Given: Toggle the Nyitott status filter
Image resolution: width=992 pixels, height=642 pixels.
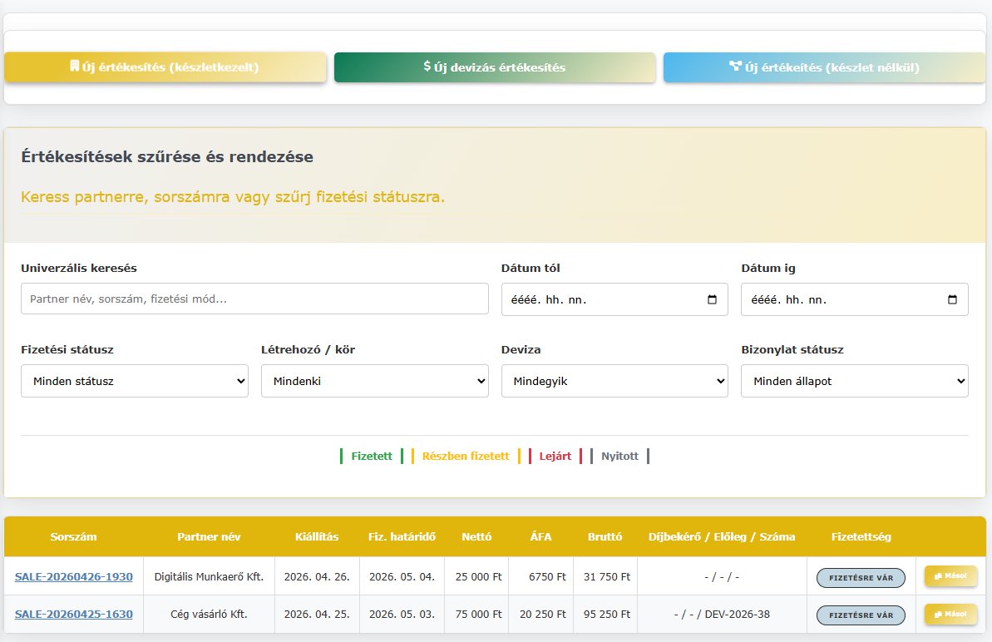Looking at the screenshot, I should 619,457.
